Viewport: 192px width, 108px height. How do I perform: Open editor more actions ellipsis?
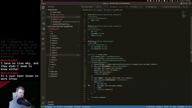tap(190, 7)
